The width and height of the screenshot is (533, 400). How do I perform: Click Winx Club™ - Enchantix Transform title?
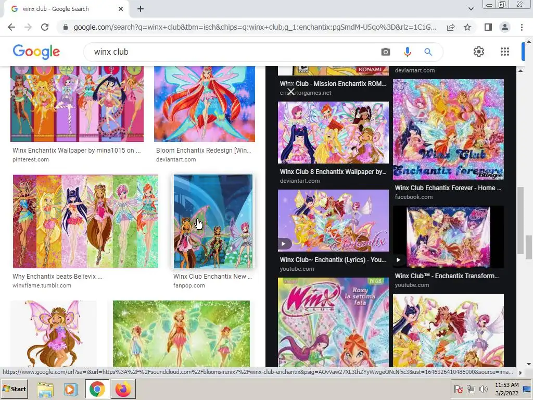[x=447, y=276]
